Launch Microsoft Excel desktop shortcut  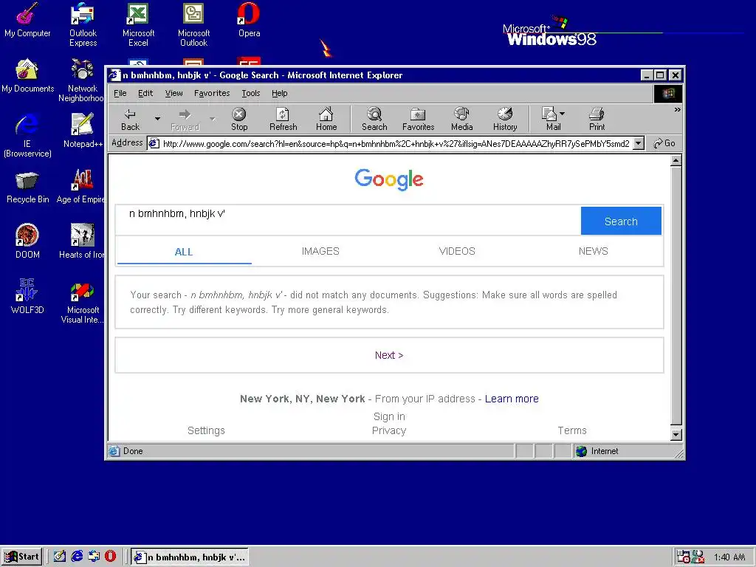(138, 24)
